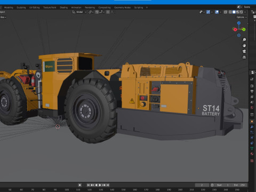Play the animation forward
The height and width of the screenshot is (192, 256).
coord(100,185)
